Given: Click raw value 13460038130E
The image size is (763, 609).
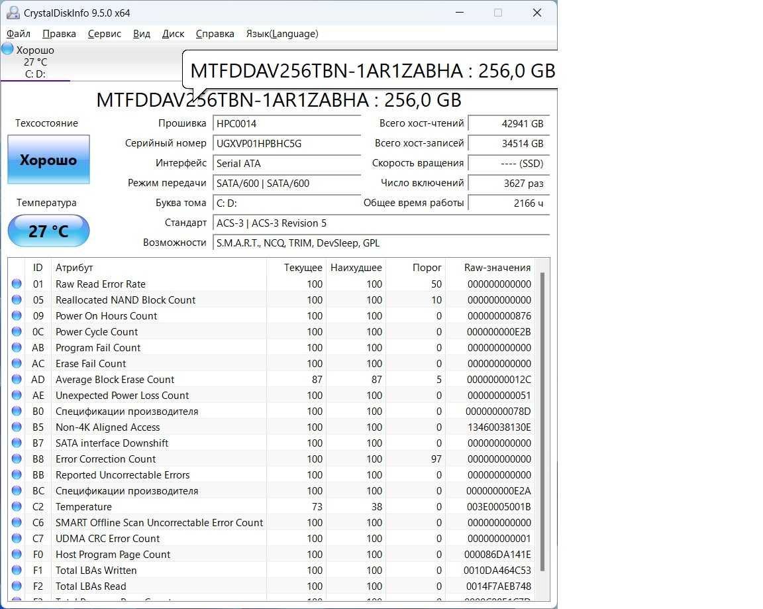Looking at the screenshot, I should [499, 427].
